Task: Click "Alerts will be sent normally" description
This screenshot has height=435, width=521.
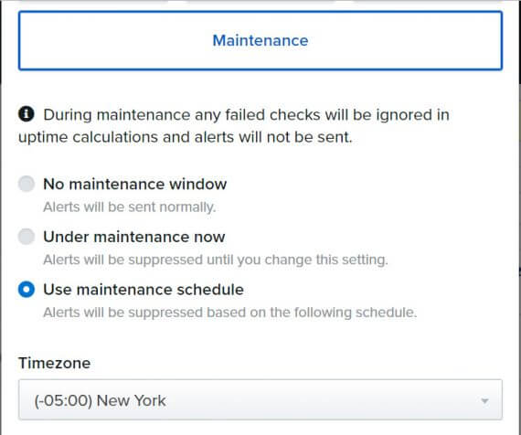Action: click(x=130, y=207)
